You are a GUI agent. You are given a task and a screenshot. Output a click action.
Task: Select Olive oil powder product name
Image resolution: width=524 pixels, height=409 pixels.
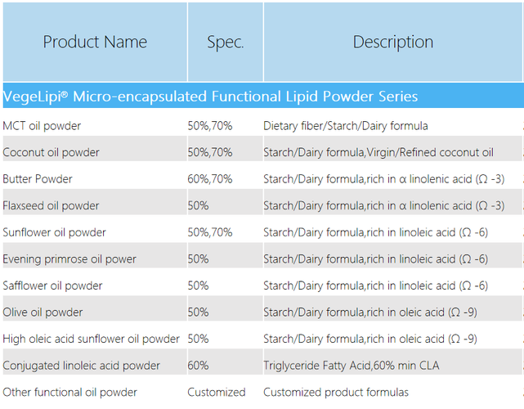click(43, 312)
